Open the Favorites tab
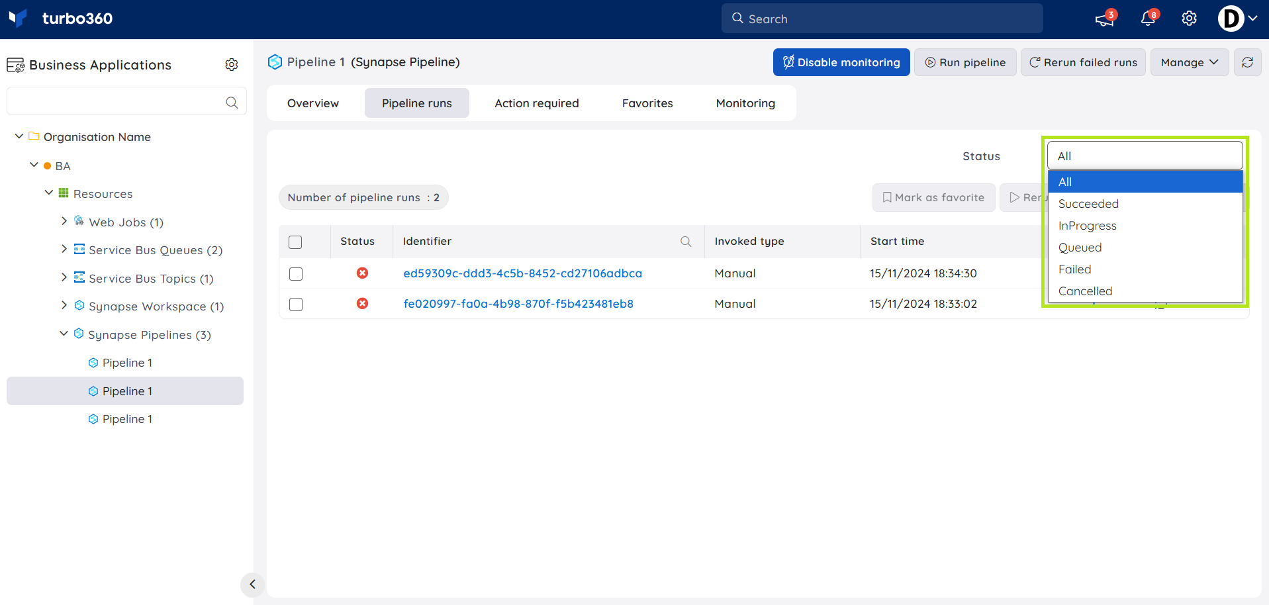The width and height of the screenshot is (1269, 605). tap(647, 103)
